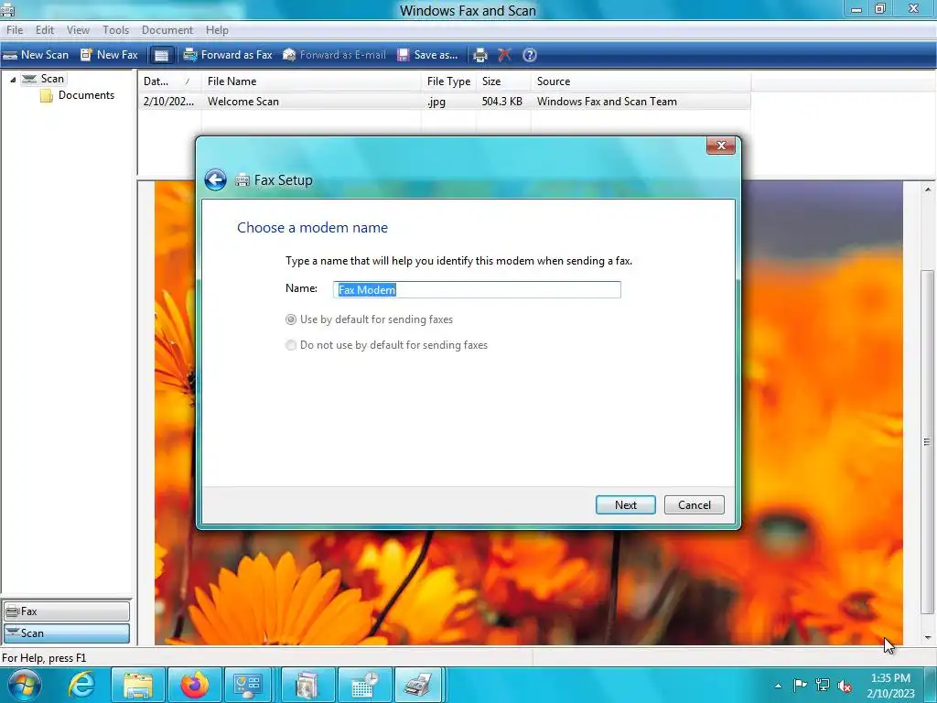Sort by the Size column header
This screenshot has height=703, width=937.
(504, 81)
